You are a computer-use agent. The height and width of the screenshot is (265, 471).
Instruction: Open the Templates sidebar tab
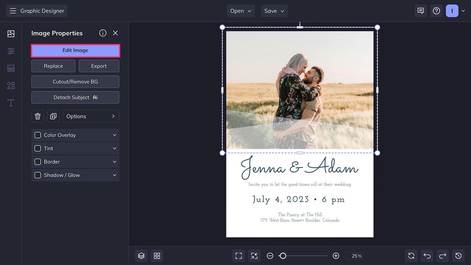click(11, 68)
